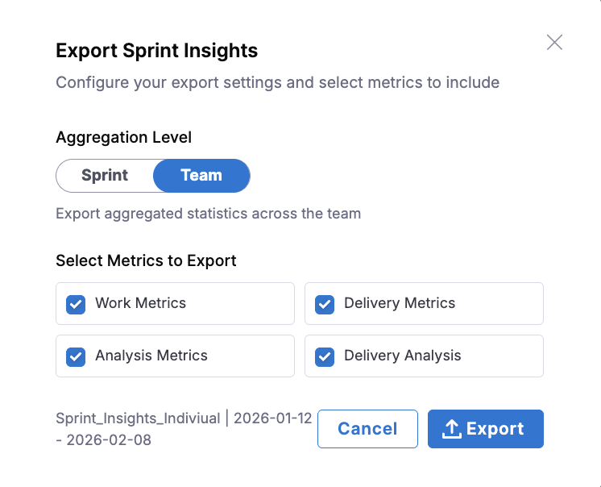Click the Export button label
This screenshot has width=601, height=487.
pyautogui.click(x=495, y=429)
